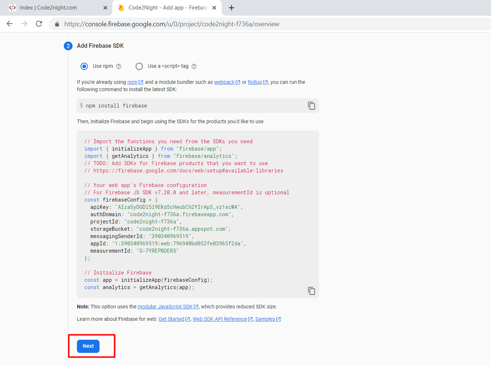Open help icon beside Use a script tag
The width and height of the screenshot is (491, 366).
click(x=194, y=66)
